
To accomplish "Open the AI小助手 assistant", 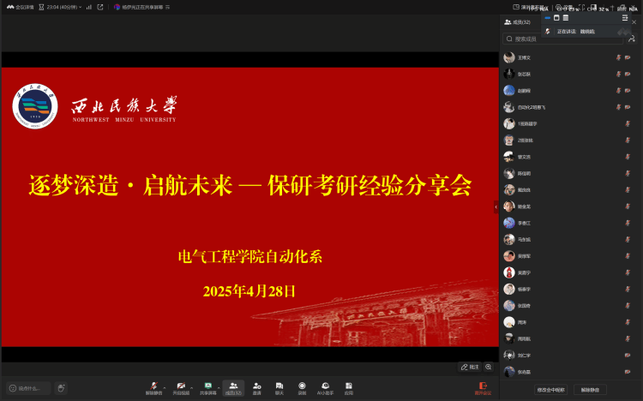I will (326, 386).
